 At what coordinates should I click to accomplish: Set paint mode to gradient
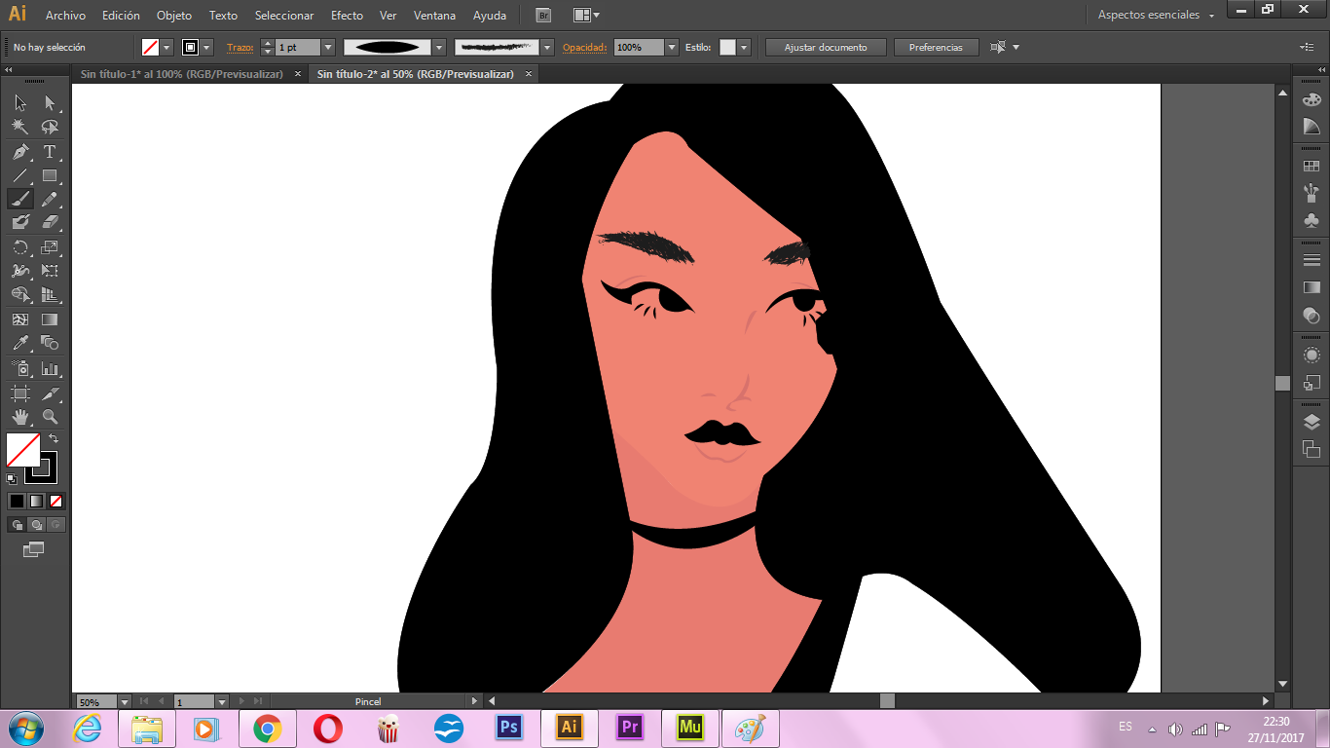36,501
